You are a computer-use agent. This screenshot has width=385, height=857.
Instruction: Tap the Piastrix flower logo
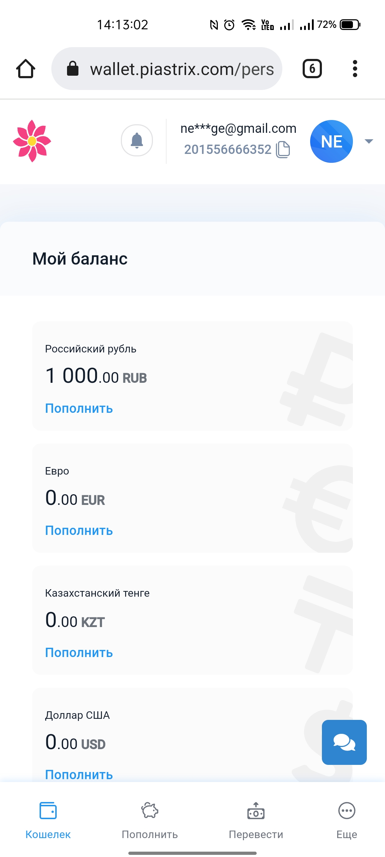click(32, 141)
